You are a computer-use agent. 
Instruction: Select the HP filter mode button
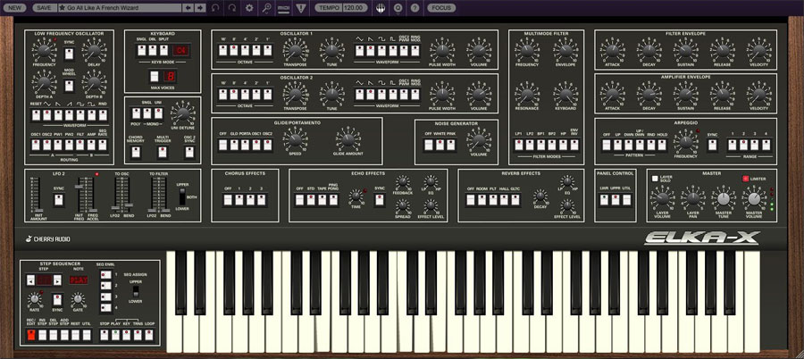tap(563, 145)
